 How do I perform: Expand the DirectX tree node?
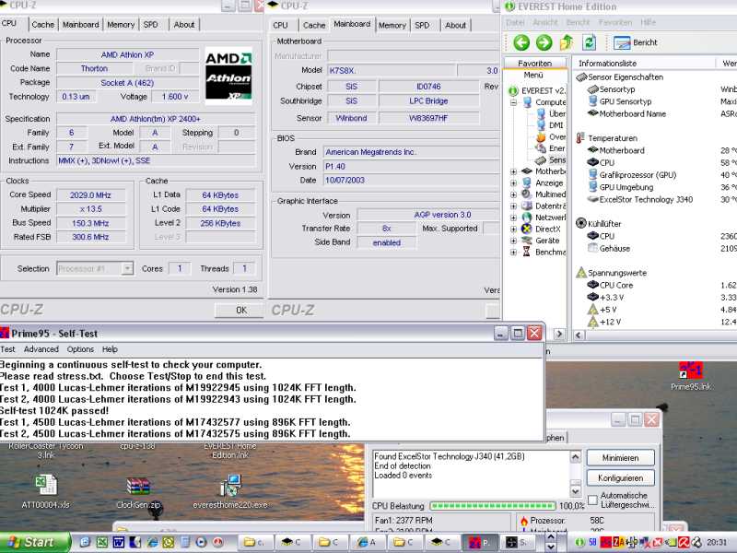pyautogui.click(x=513, y=229)
